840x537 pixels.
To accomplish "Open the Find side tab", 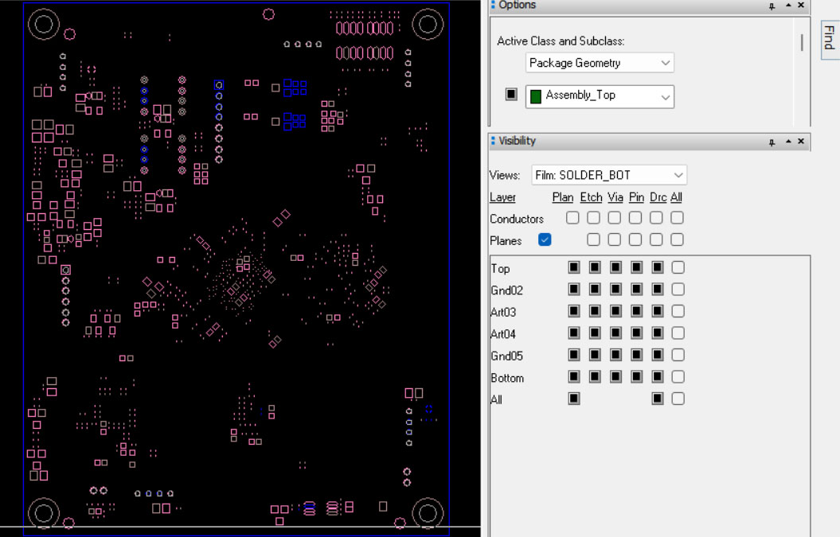I will tap(829, 37).
